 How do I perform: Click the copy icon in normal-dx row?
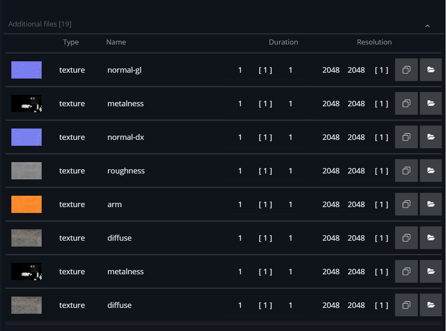406,137
